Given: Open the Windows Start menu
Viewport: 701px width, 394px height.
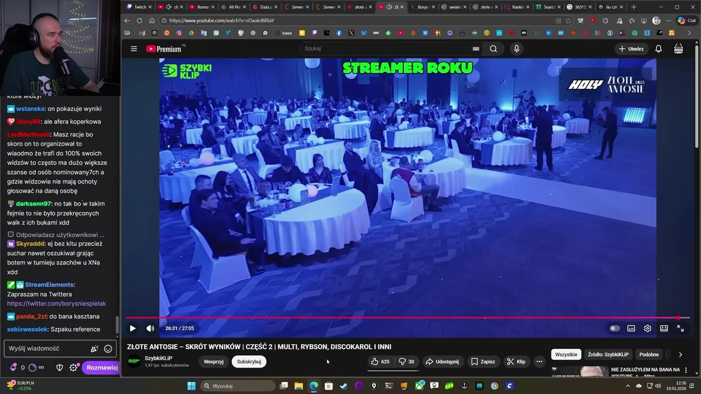Looking at the screenshot, I should (x=191, y=386).
